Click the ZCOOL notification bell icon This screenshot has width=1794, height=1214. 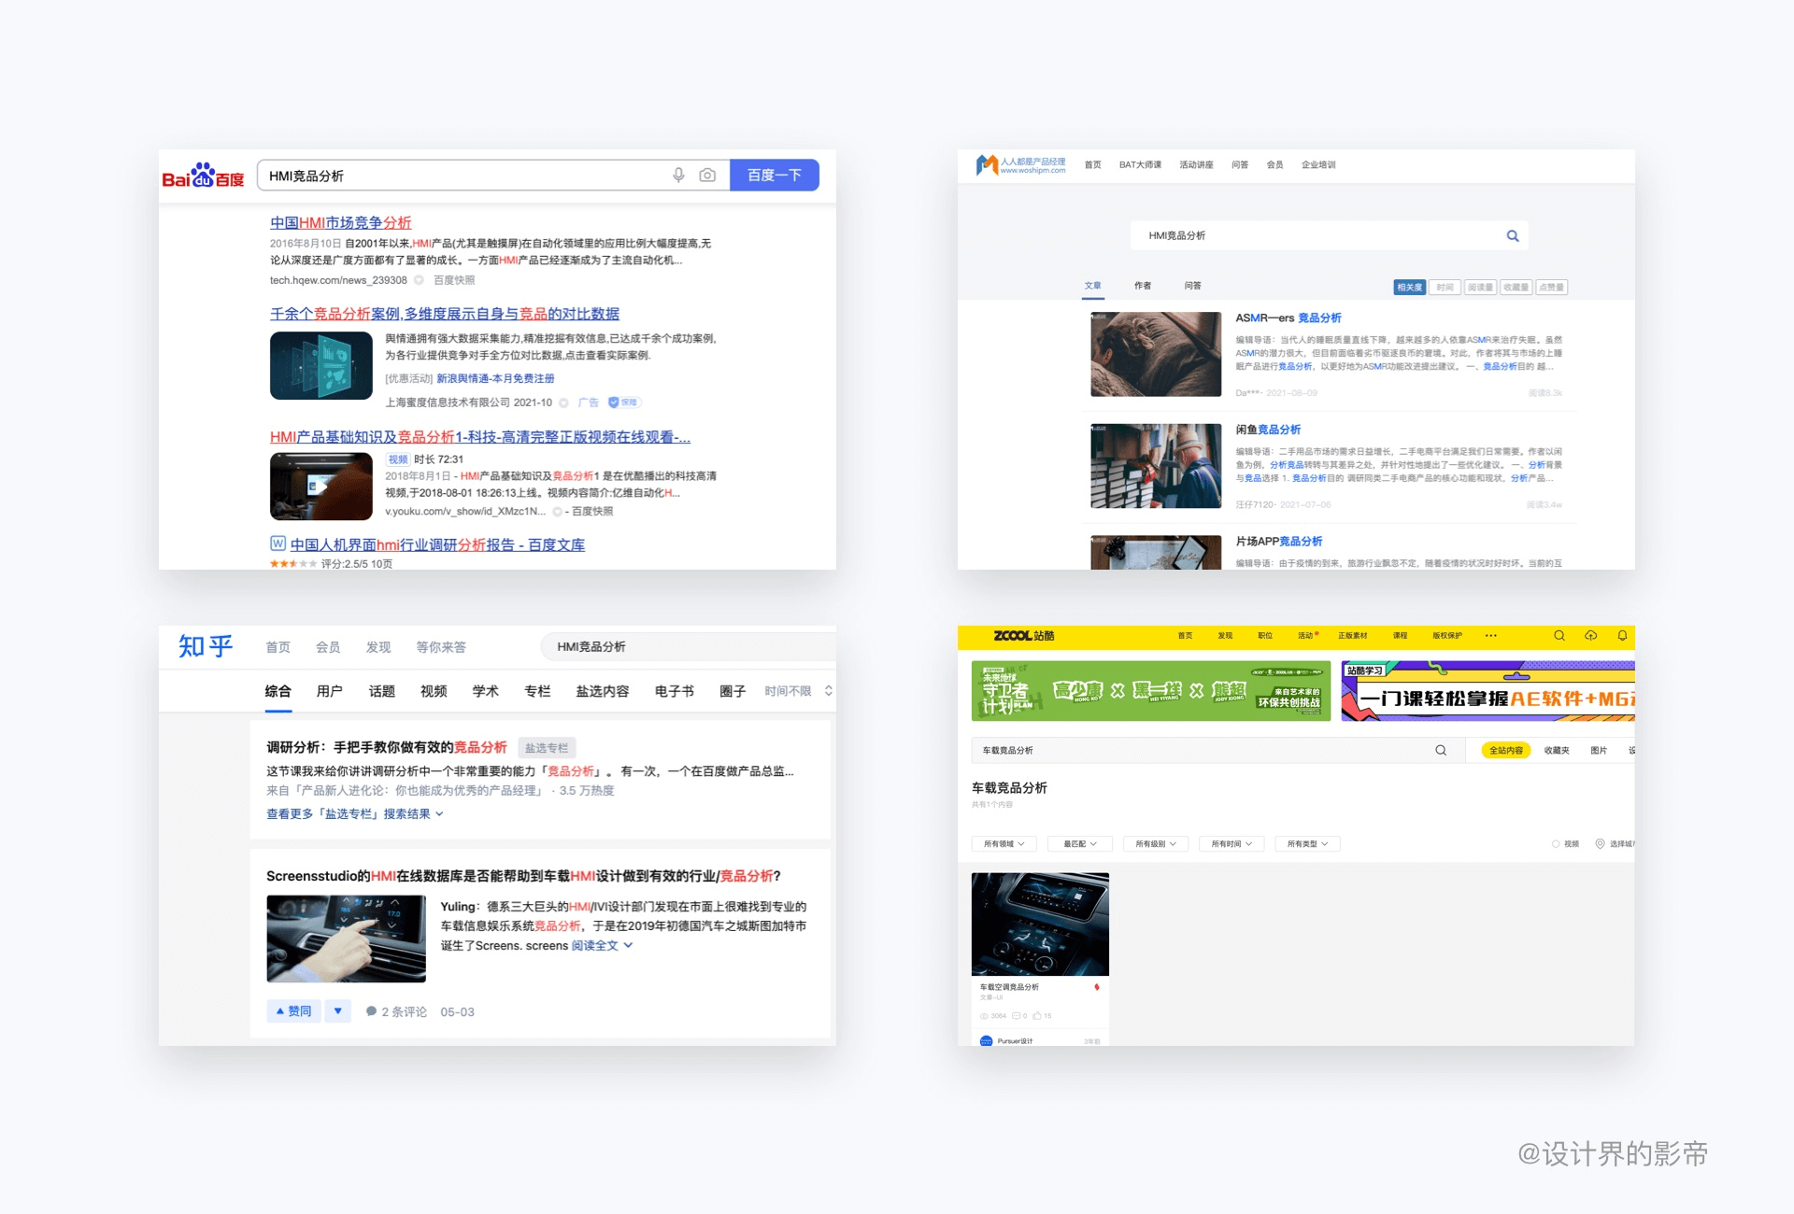pyautogui.click(x=1622, y=636)
